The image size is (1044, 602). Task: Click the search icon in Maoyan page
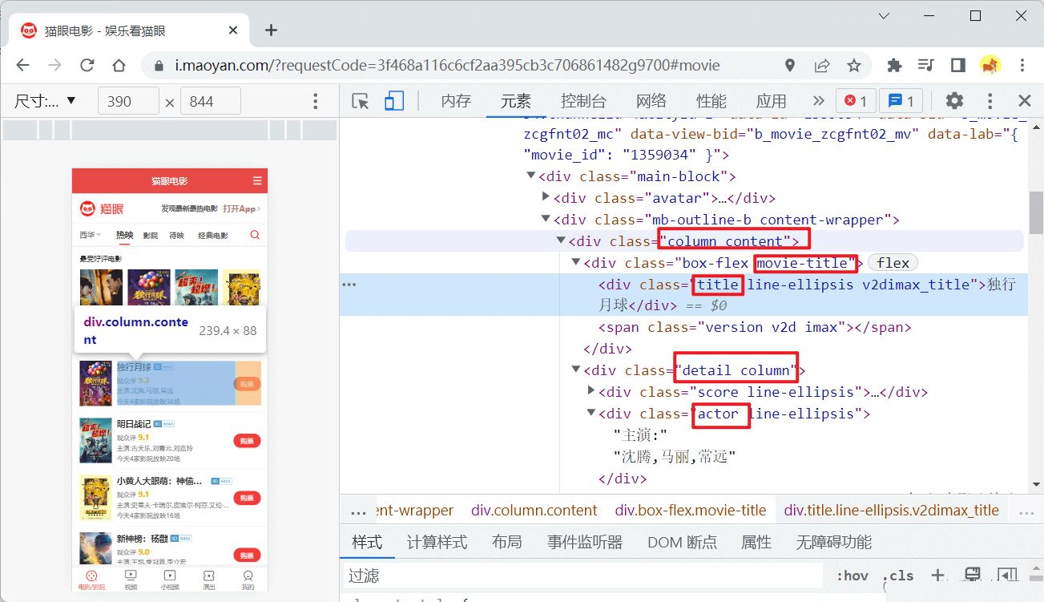255,235
